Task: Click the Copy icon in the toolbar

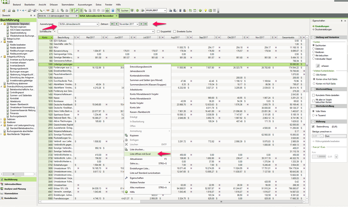Action: [x=62, y=10]
